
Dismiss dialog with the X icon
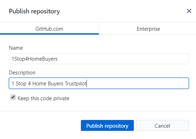189,11
